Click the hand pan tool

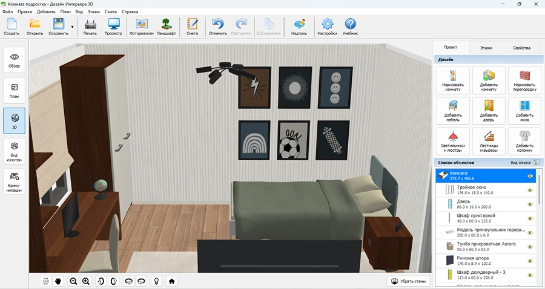pyautogui.click(x=59, y=281)
